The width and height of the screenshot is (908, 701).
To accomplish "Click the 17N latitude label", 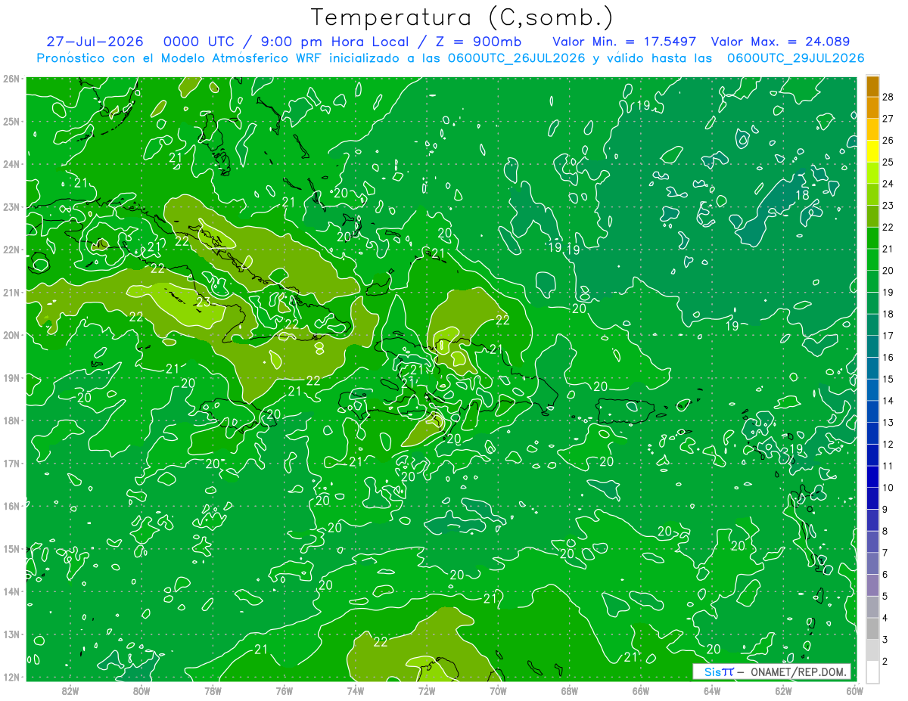I will 11,463.
